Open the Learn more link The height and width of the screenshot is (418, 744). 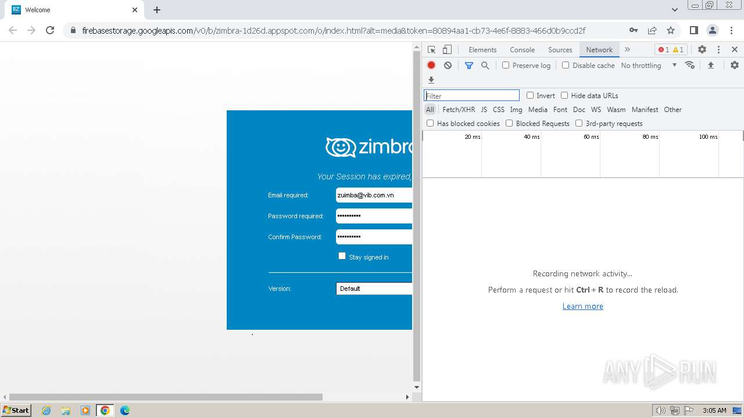click(583, 307)
